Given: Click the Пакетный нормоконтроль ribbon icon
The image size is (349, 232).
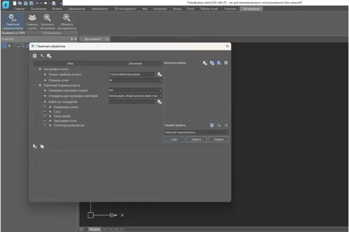Looking at the screenshot, I should (x=12, y=21).
